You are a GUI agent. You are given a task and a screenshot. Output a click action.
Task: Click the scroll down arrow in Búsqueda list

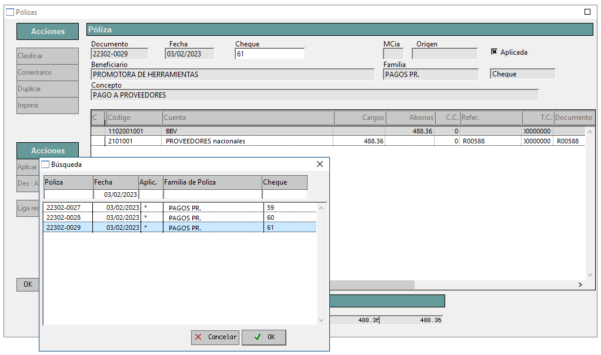click(321, 320)
